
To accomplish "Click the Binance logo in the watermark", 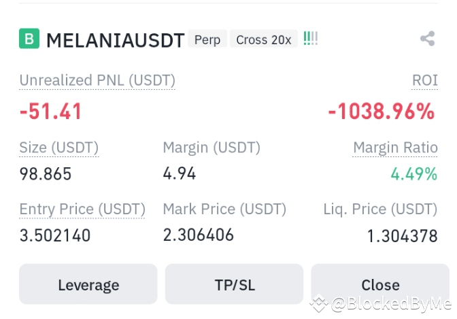I will tap(318, 303).
